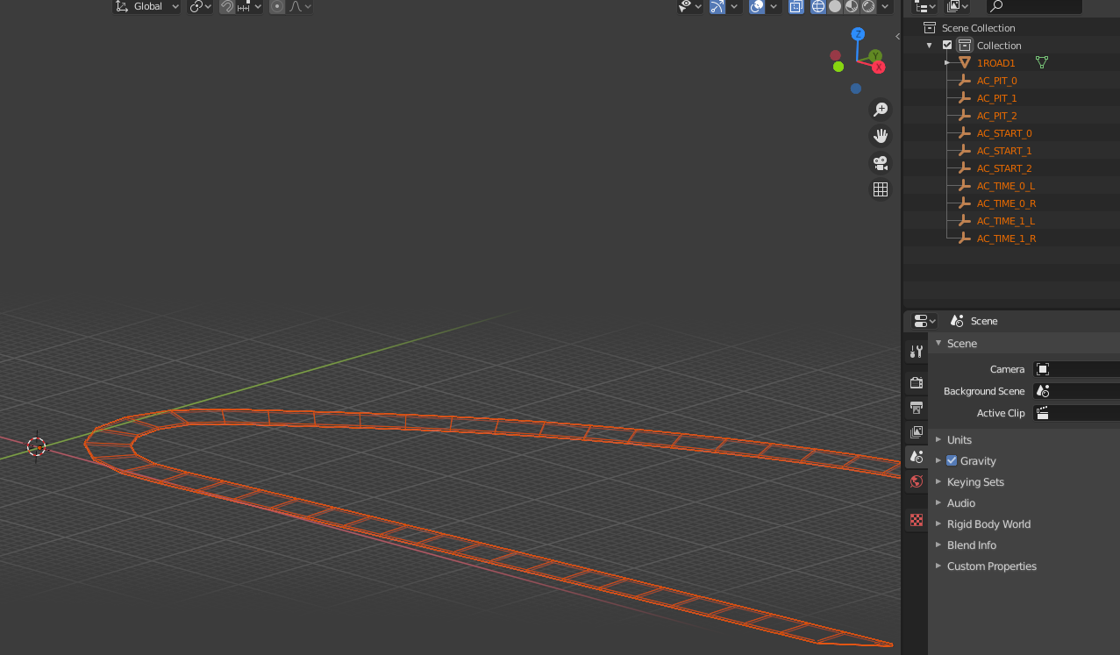The width and height of the screenshot is (1120, 655).
Task: Click the green mesh data icon of 1ROAD1
Action: (1042, 62)
